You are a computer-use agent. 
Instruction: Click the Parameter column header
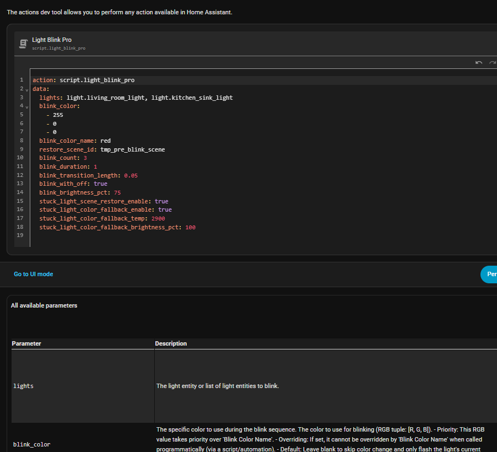click(x=26, y=343)
